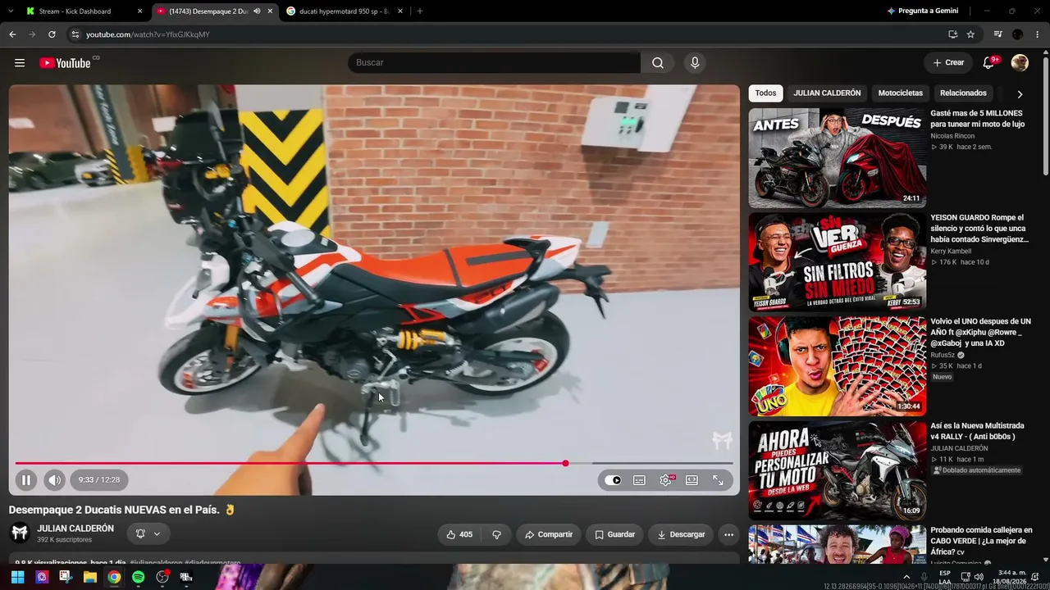Image resolution: width=1050 pixels, height=590 pixels.
Task: Show hidden system tray icons
Action: point(906,577)
